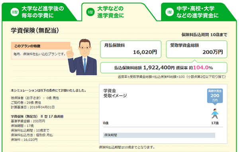The width and height of the screenshot is (239, 152).
Task: Click 学資保険(無配当) II型 17歳満期 line
Action: [x=37, y=116]
